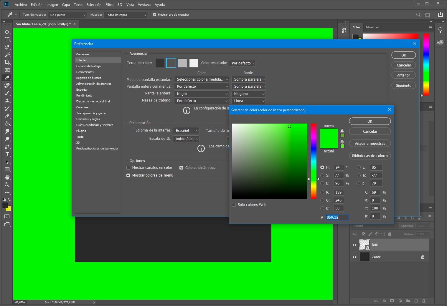Screen dimensions: 447x306
Task: Switch to the Muestras tab
Action: pyautogui.click(x=372, y=27)
